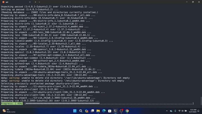
Task: Open a new terminal tab
Action: tap(35, 2)
